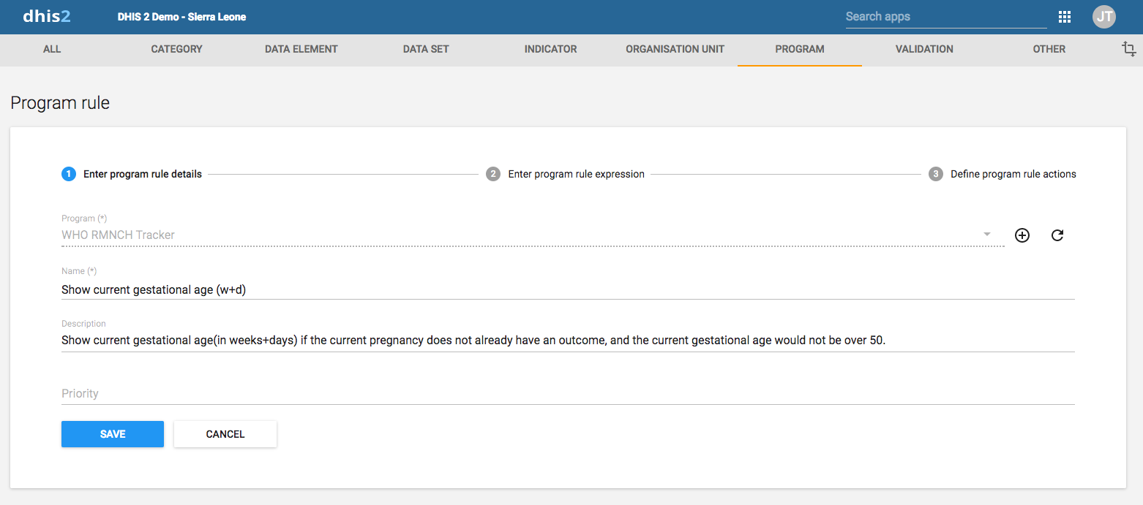Image resolution: width=1143 pixels, height=505 pixels.
Task: Open the Indicator tab
Action: [x=550, y=49]
